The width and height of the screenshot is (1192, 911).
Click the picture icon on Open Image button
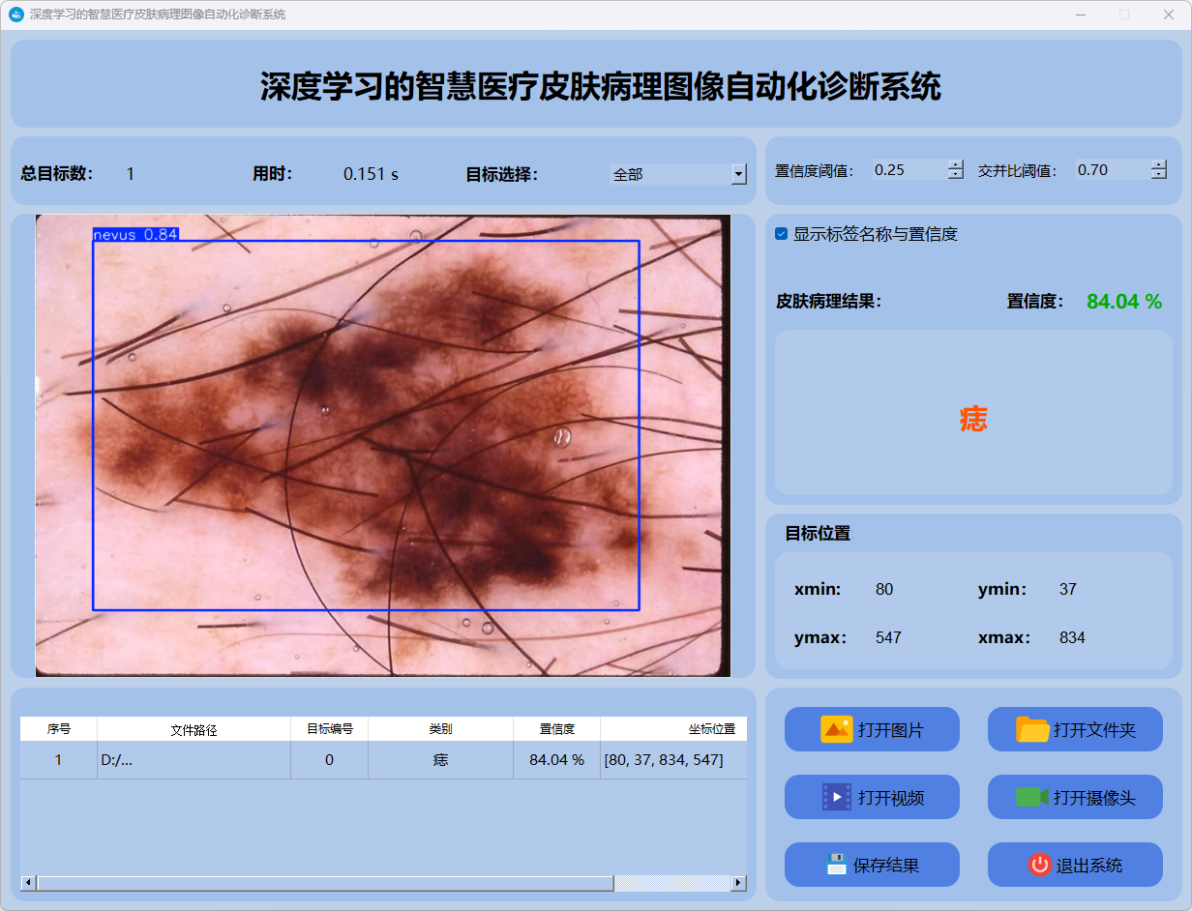[836, 729]
